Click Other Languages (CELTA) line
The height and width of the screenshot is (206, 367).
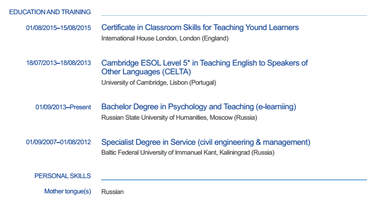pos(146,72)
